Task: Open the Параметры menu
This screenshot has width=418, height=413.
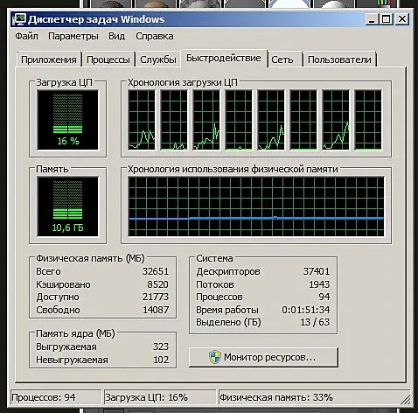Action: 73,36
